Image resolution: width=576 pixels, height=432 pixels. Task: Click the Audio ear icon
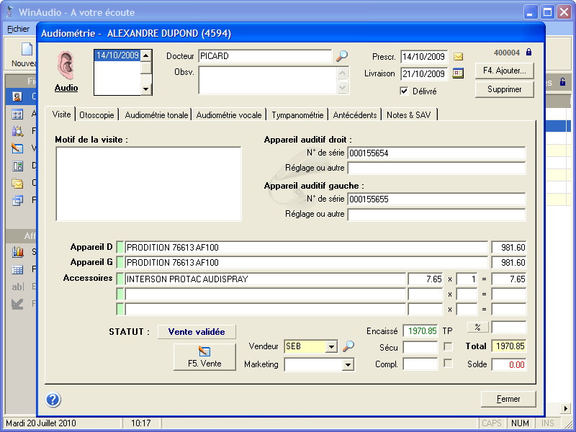pyautogui.click(x=66, y=65)
